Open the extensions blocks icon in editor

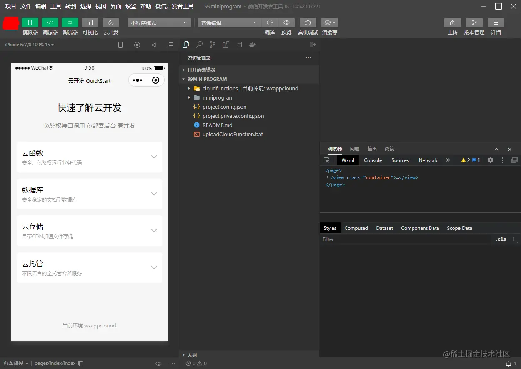226,45
